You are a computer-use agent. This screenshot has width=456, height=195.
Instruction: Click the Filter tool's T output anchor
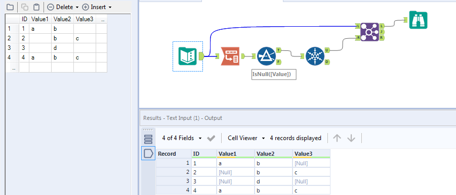278,50
